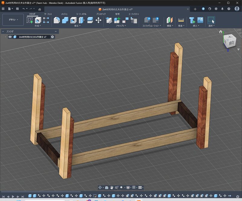Switch to the サーフェス tab
Image resolution: width=242 pixels, height=201 pixels.
(48, 14)
